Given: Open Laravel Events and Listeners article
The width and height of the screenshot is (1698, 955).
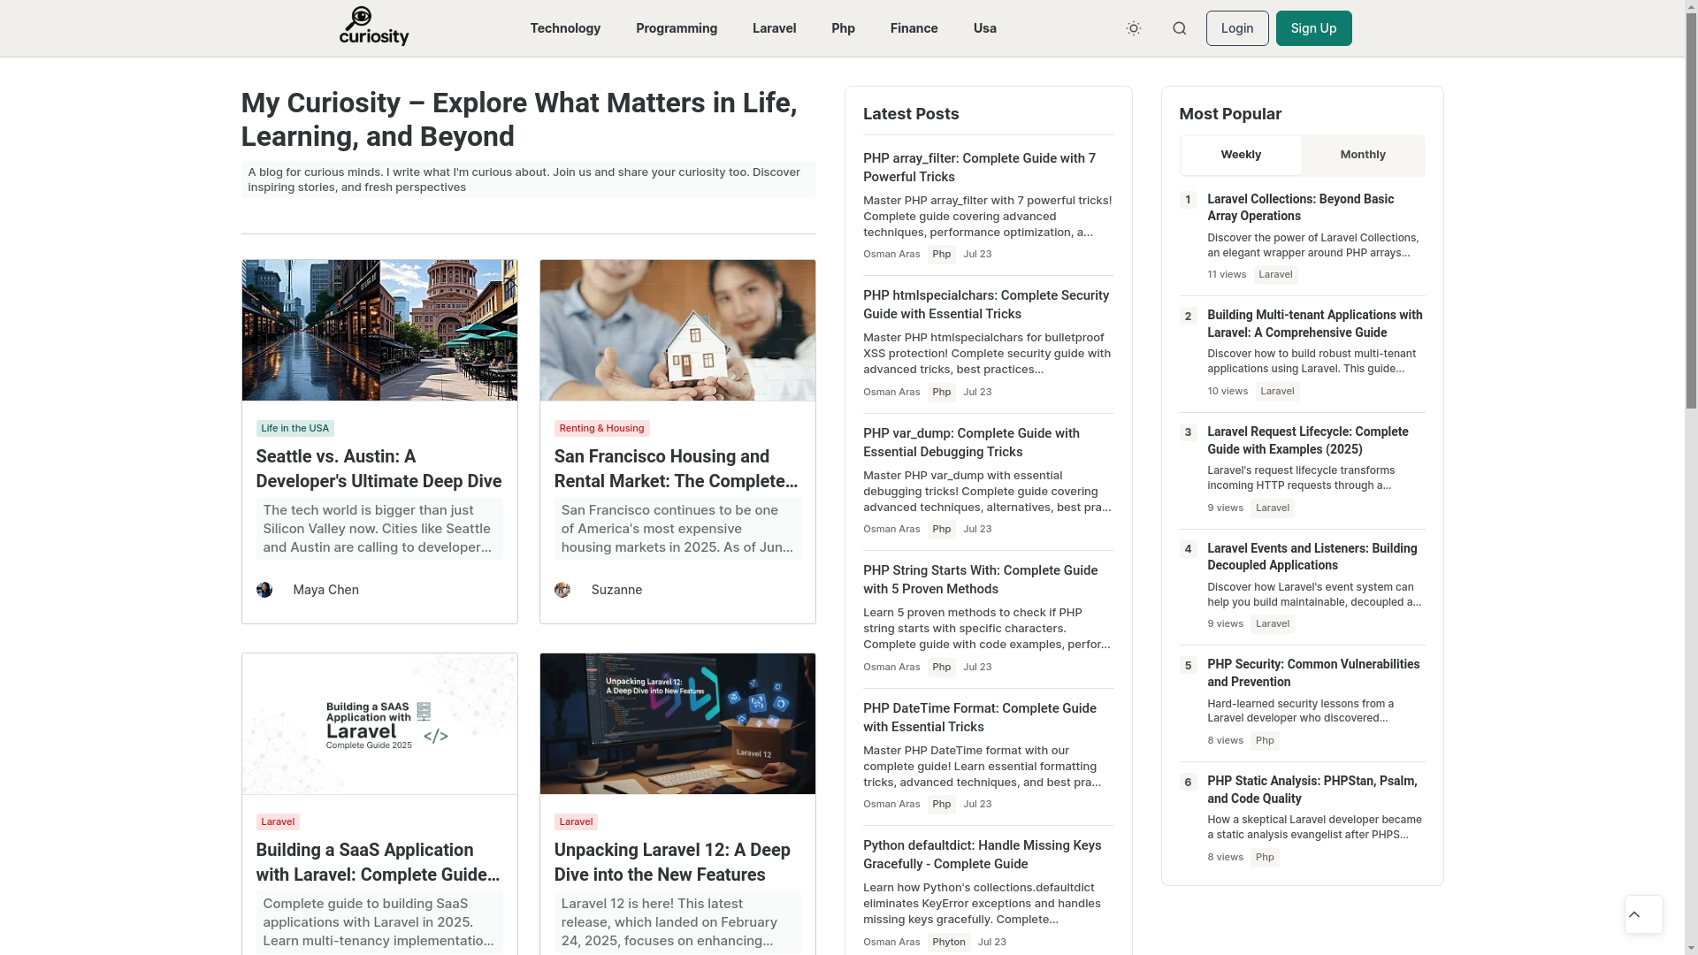Looking at the screenshot, I should point(1312,556).
